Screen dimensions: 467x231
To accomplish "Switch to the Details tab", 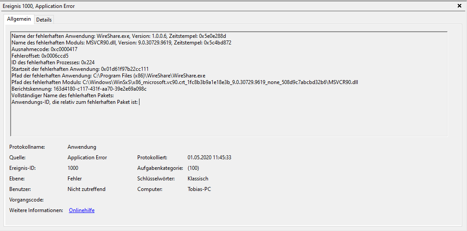I will click(44, 20).
